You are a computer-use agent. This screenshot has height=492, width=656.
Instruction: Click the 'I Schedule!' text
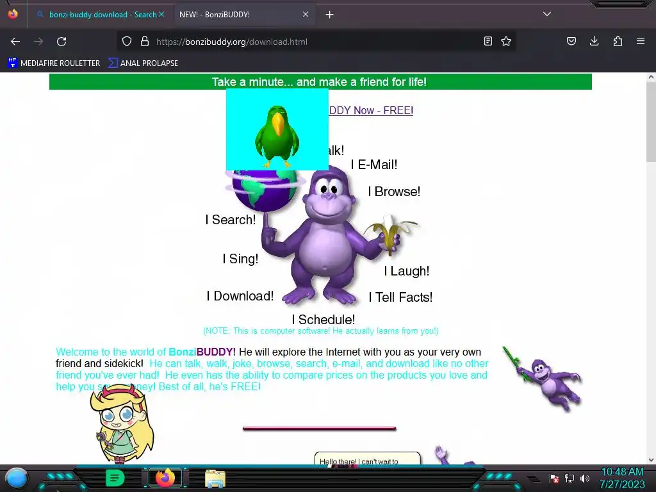coord(324,320)
